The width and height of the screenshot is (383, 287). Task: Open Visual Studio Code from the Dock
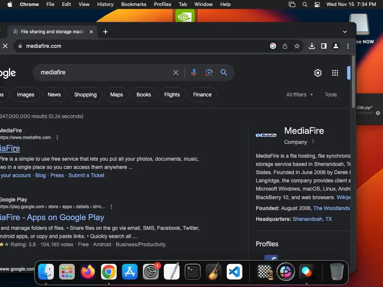coord(235,272)
